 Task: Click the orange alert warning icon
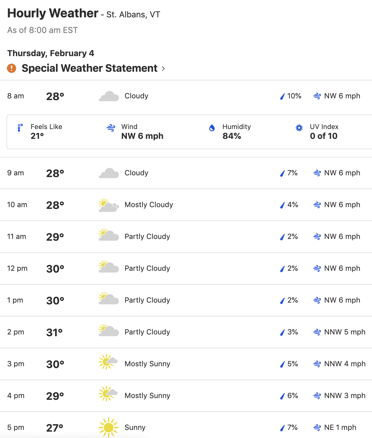pyautogui.click(x=12, y=69)
